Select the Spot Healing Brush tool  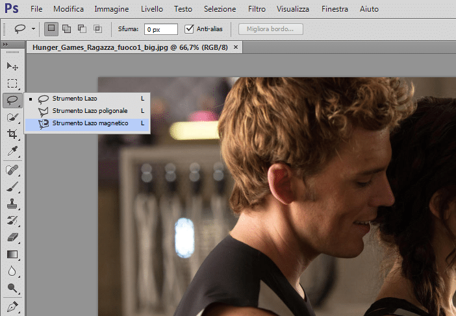(x=12, y=170)
